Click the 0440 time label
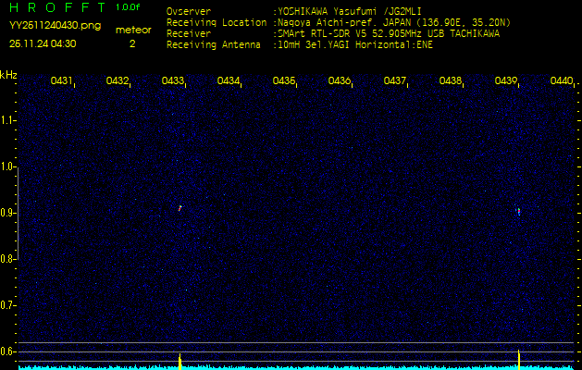 coord(562,81)
